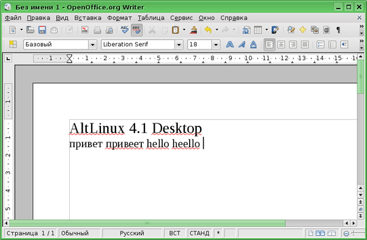Click the Document as E-mail icon
367x240 pixels.
(54, 30)
